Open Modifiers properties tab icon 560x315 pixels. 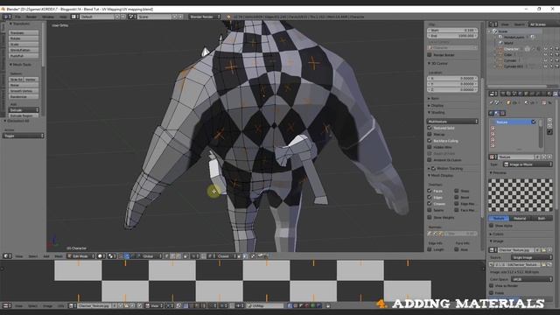(538, 94)
